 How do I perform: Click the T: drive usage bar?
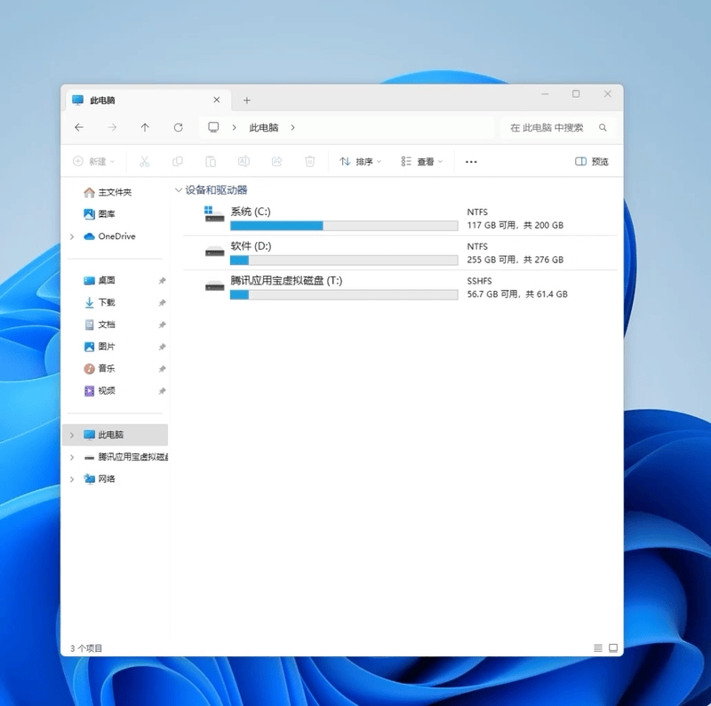tap(344, 294)
